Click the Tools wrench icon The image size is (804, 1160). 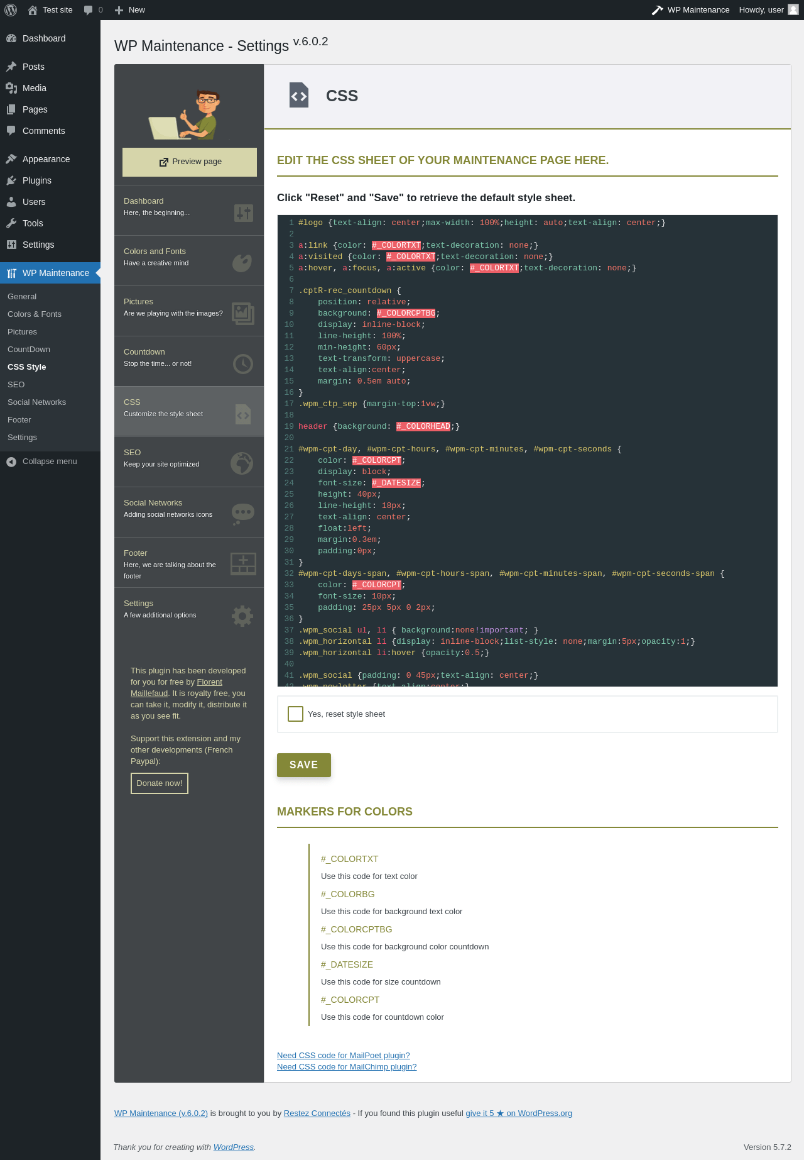[11, 223]
